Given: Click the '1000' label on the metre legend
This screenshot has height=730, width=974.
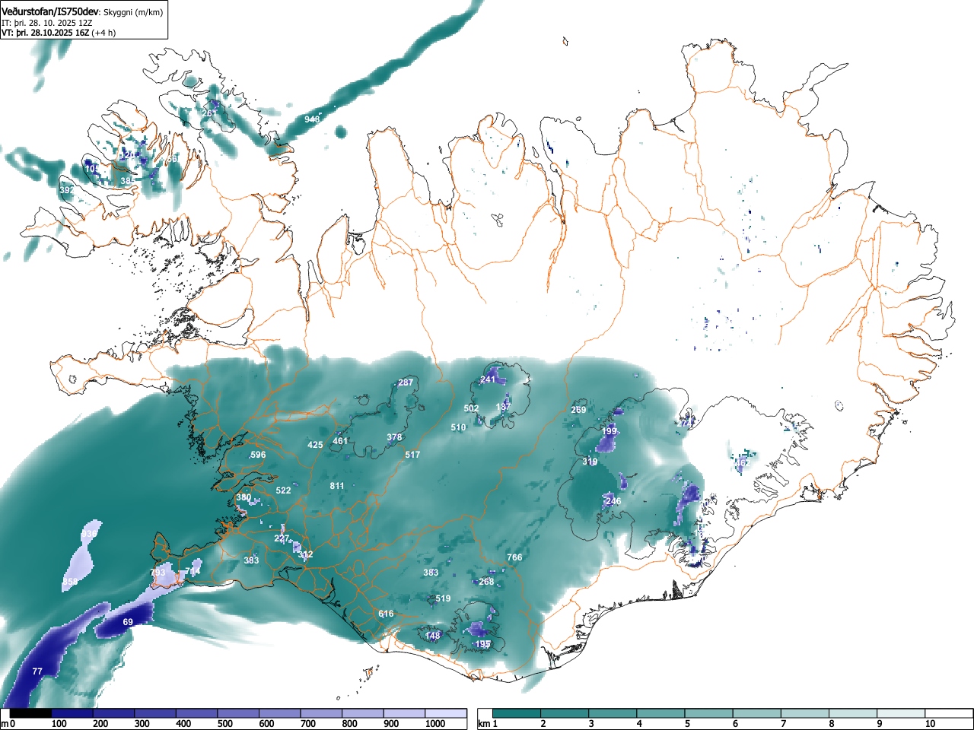Looking at the screenshot, I should [434, 725].
